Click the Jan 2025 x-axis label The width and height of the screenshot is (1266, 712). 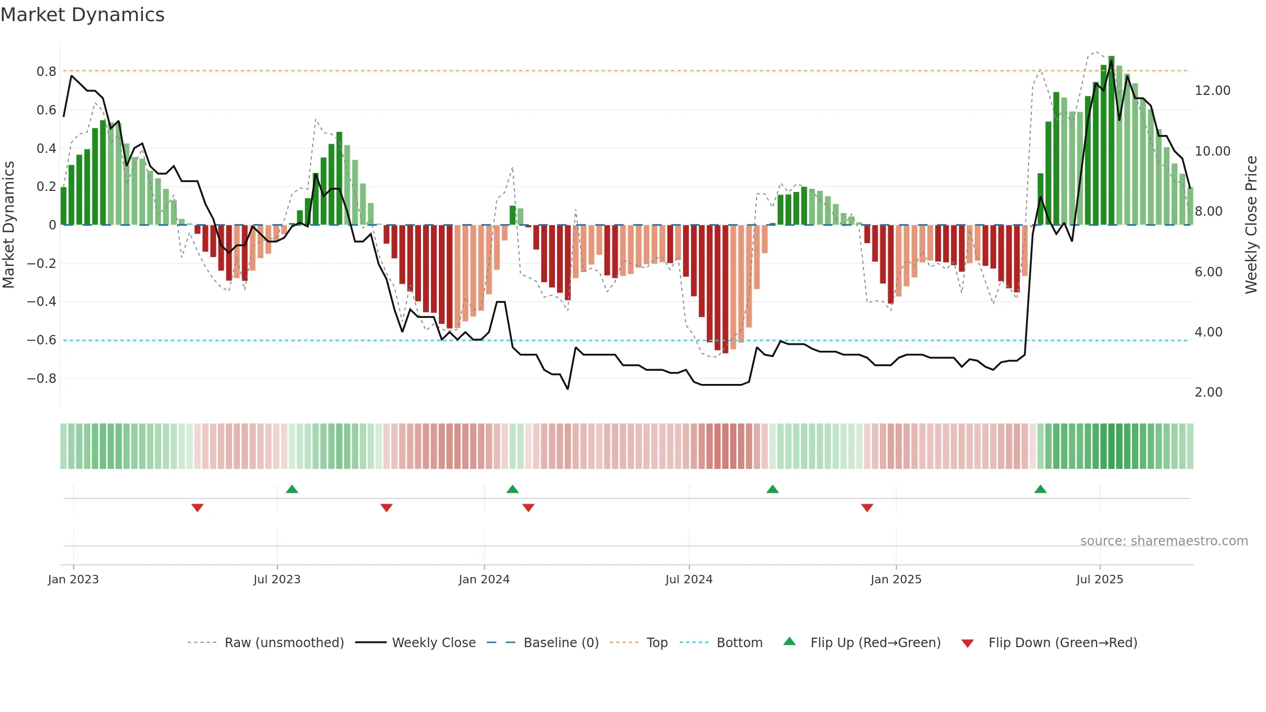pyautogui.click(x=896, y=579)
